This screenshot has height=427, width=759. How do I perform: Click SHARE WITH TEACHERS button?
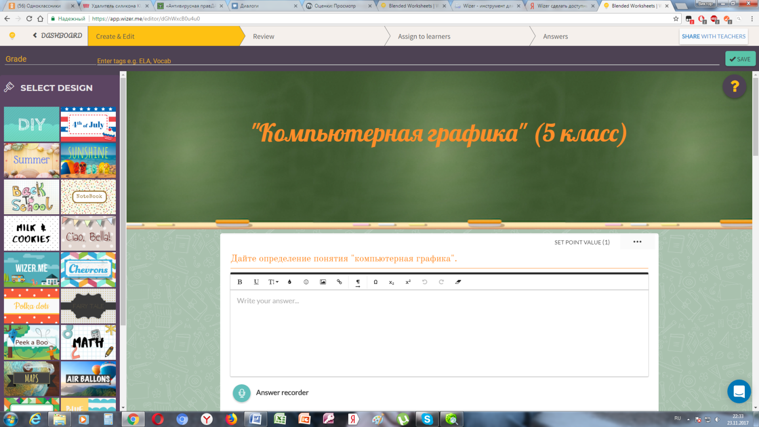tap(713, 36)
